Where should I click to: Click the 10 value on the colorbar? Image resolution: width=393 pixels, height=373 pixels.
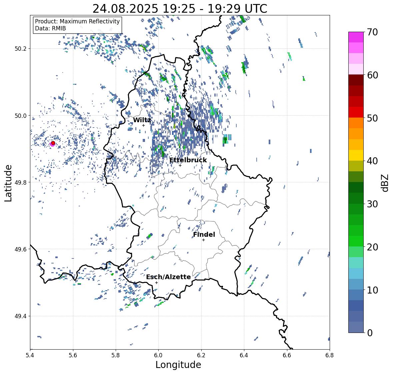coord(372,290)
